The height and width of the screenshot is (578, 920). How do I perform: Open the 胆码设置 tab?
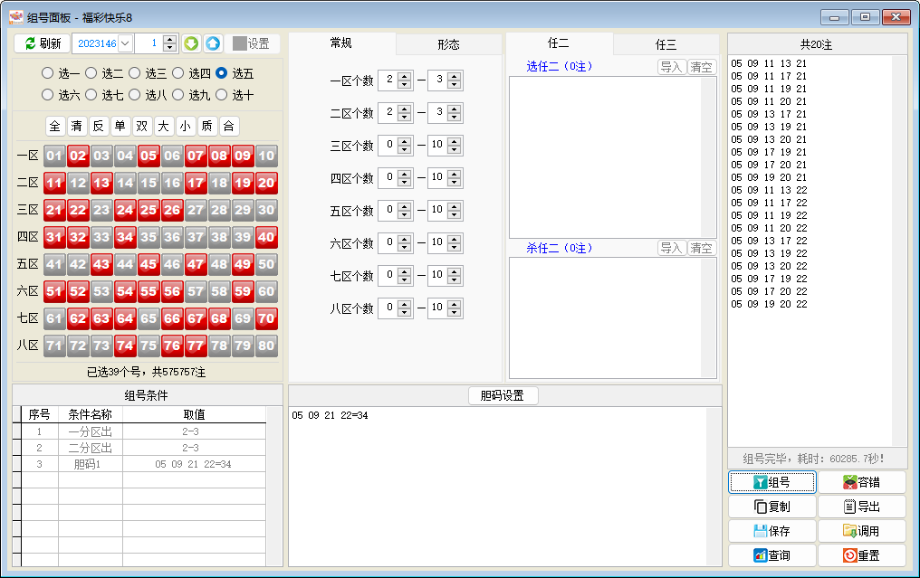click(503, 395)
